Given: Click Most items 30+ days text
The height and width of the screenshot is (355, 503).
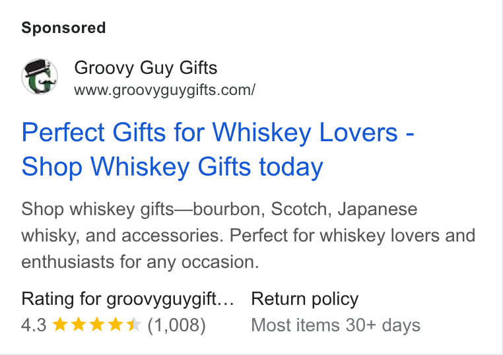Looking at the screenshot, I should (x=335, y=325).
